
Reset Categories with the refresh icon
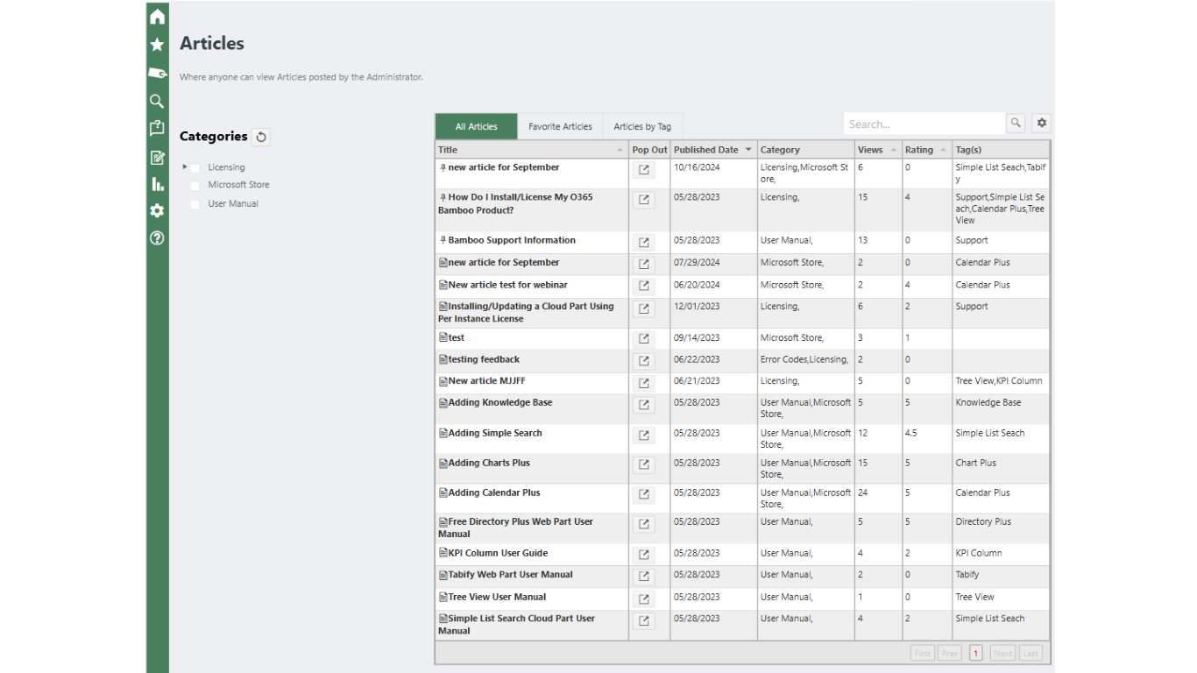(261, 137)
